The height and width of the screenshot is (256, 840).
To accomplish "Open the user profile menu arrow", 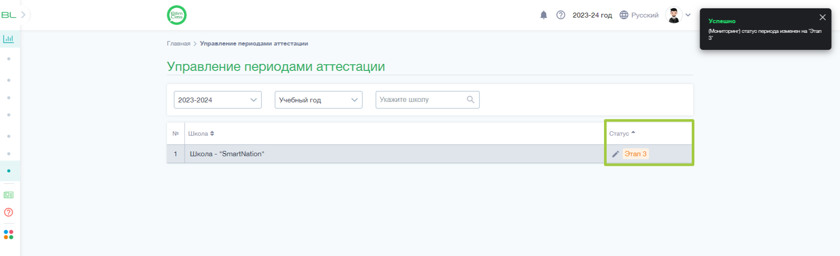I will point(688,15).
